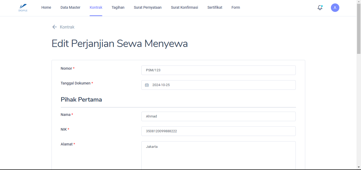Focus the Nama field containing Ahmad
The height and width of the screenshot is (170, 361).
tap(218, 116)
